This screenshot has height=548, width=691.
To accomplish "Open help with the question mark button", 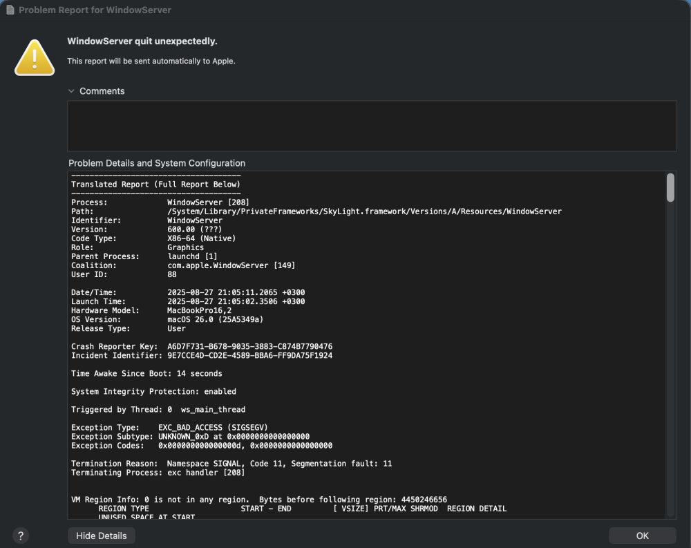I will click(x=20, y=536).
